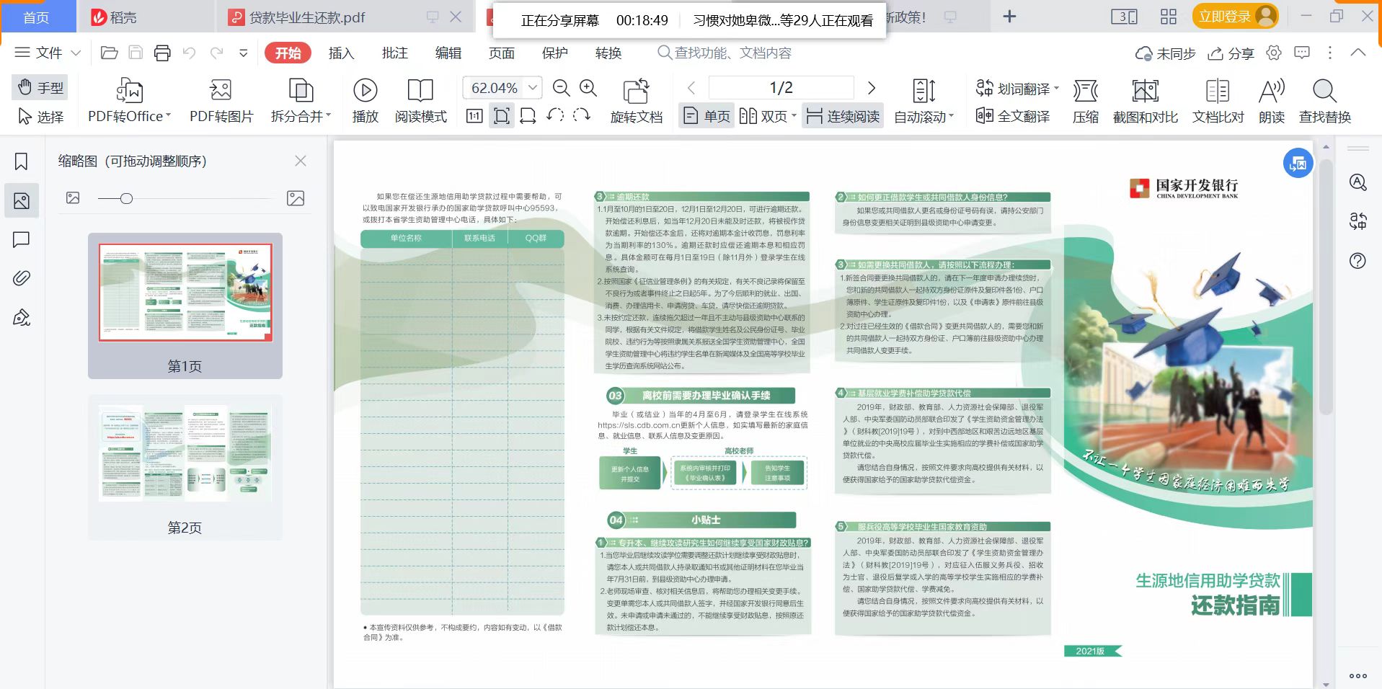Open bookmarks side panel
Image resolution: width=1382 pixels, height=689 pixels.
pos(22,161)
